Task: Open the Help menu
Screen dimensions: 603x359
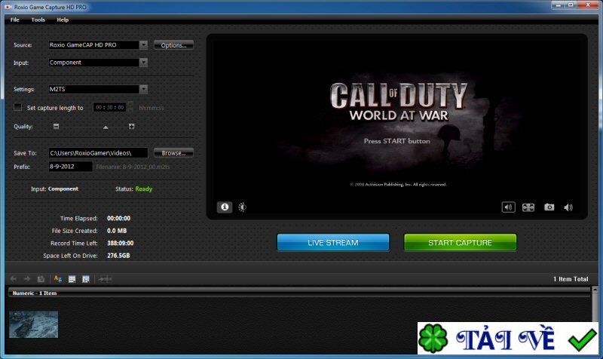Action: [63, 20]
